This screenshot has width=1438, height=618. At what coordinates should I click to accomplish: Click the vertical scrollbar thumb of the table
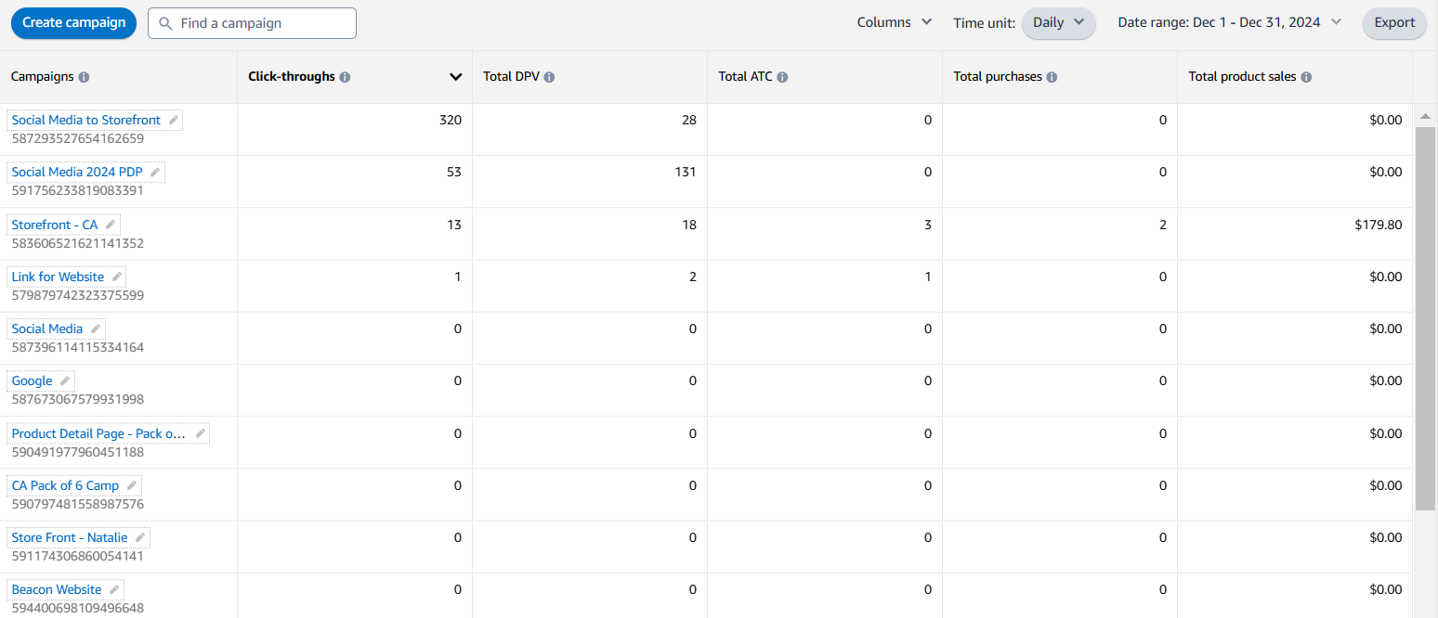[x=1425, y=315]
